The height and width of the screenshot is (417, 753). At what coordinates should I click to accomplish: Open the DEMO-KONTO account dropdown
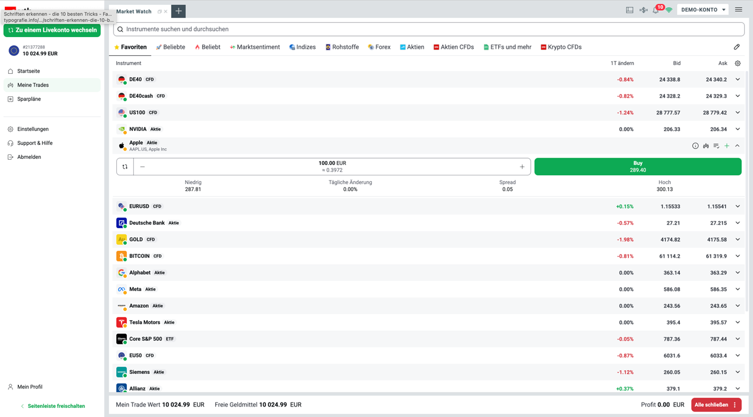[x=704, y=10]
